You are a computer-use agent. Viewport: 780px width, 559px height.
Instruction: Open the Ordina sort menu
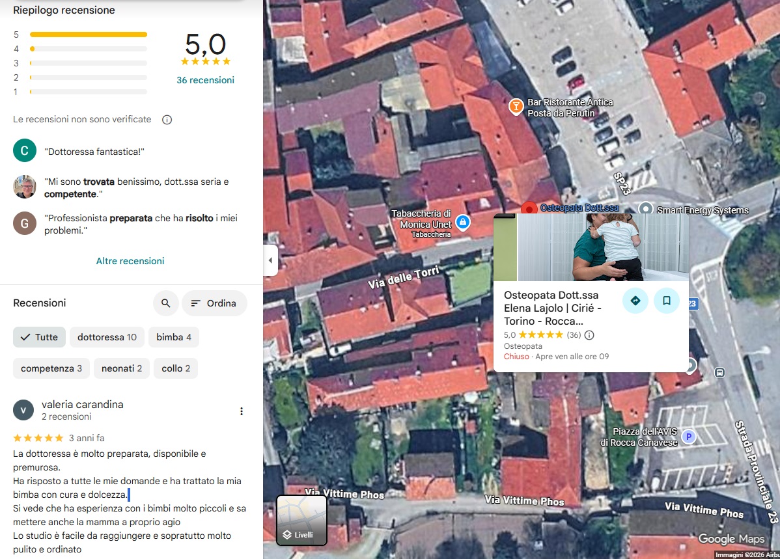(x=214, y=303)
